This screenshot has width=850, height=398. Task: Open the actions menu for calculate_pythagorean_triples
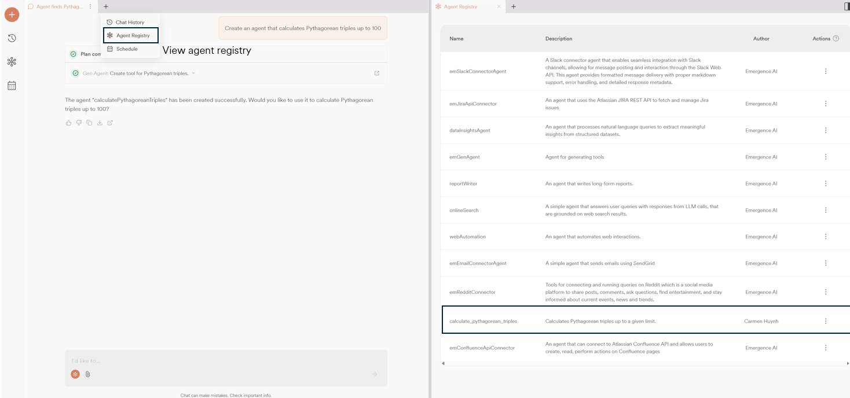pyautogui.click(x=826, y=321)
